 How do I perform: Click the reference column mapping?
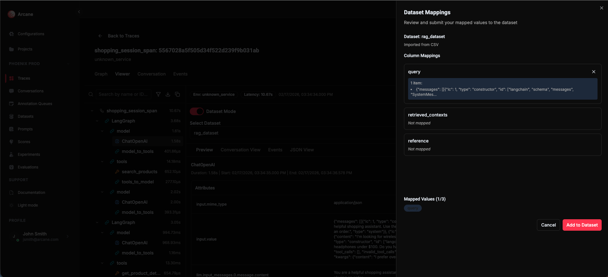tap(503, 145)
